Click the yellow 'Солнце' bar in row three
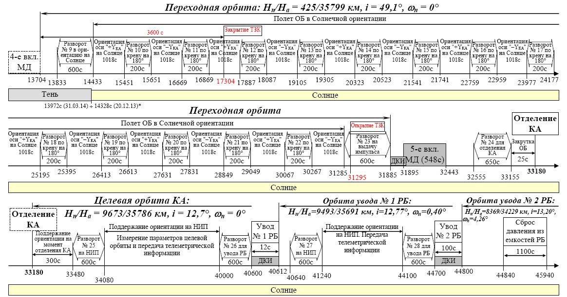 [x=283, y=290]
